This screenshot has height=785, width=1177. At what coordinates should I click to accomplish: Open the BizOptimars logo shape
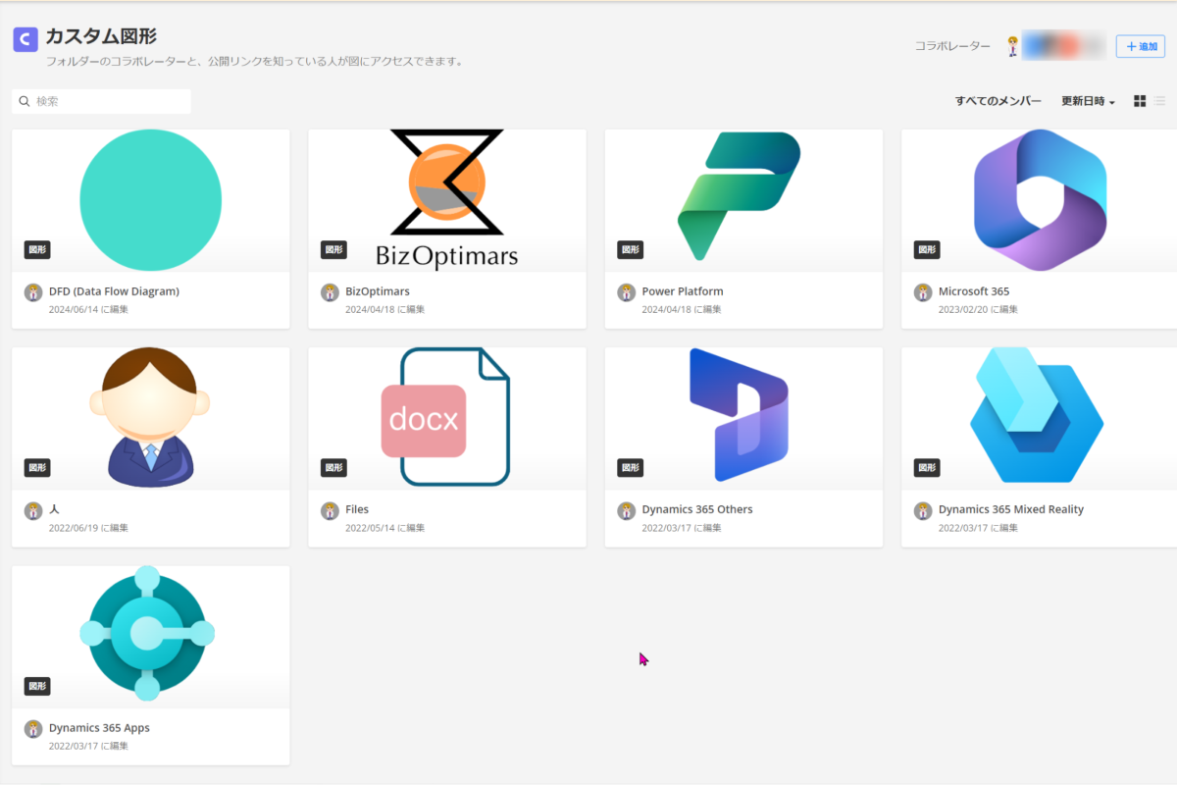(446, 199)
